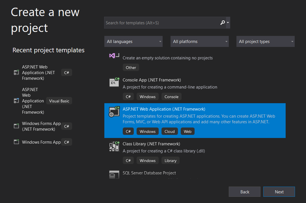Image resolution: width=306 pixels, height=203 pixels.
Task: Click Visual Basic tag in recent templates
Action: coord(59,101)
